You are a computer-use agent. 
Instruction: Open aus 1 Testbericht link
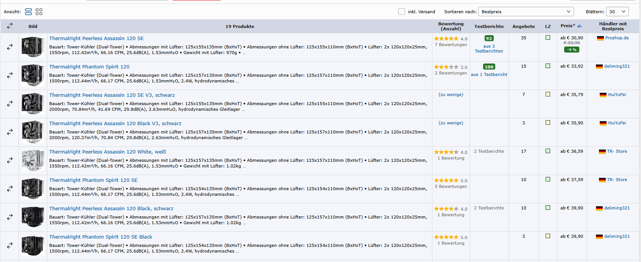[x=489, y=74]
